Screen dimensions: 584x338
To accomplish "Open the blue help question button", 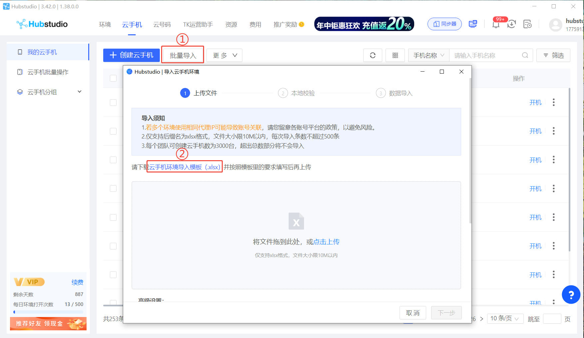I will [x=571, y=294].
